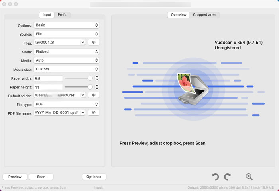Click the zoom in magnifier icon

click(249, 177)
